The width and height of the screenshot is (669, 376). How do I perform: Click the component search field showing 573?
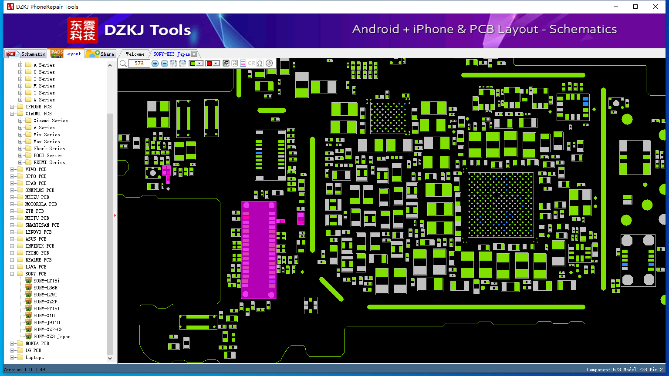139,64
